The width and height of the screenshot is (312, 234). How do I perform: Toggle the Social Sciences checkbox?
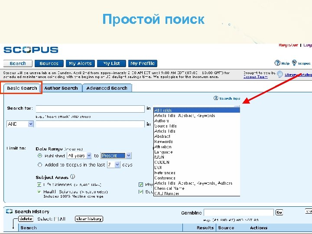pos(141,192)
